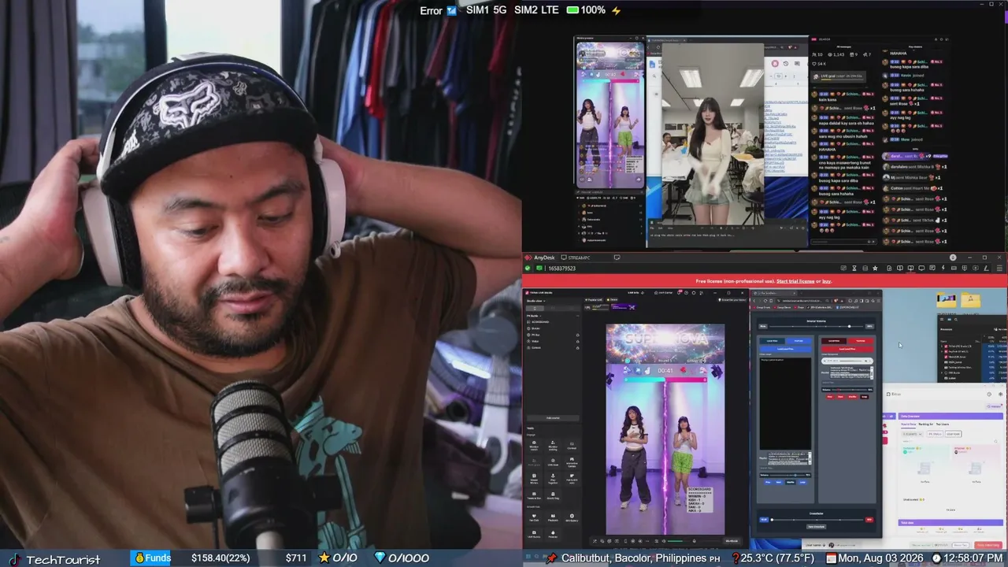Open the Interactive Games tool in LIVE Studio
1008x567 pixels.
coord(573,462)
